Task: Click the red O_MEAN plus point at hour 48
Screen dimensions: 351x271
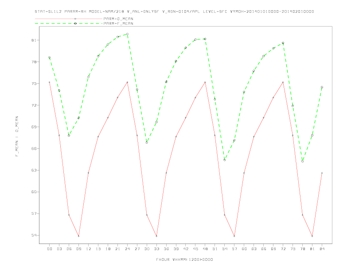Action: click(205, 82)
